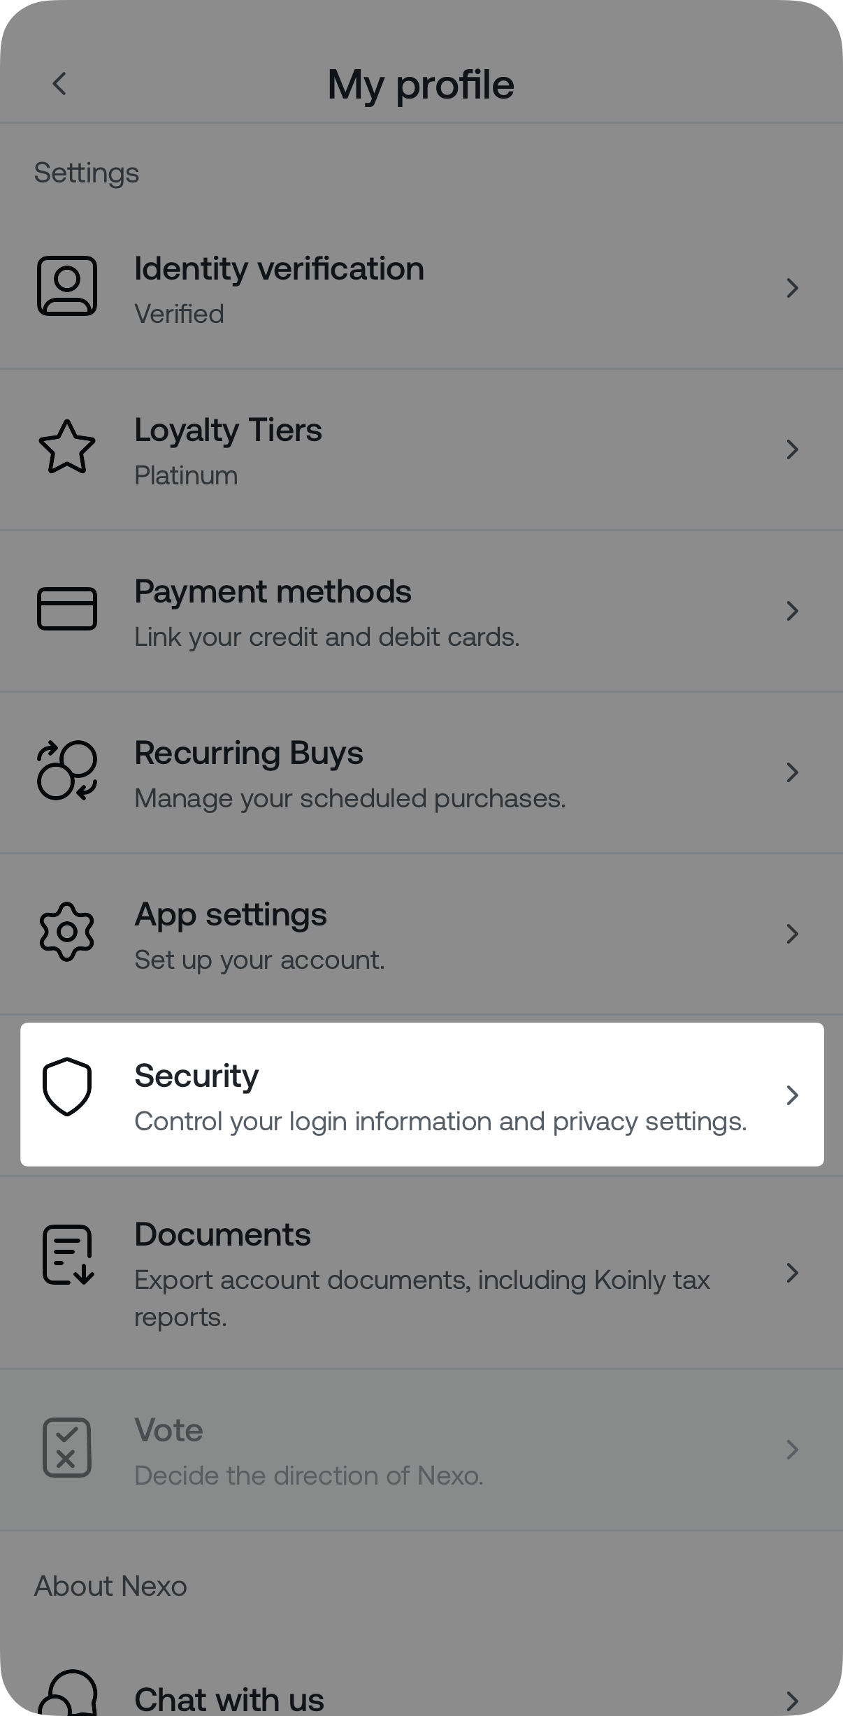Tap the Vote ballot icon
The image size is (843, 1716).
[67, 1448]
